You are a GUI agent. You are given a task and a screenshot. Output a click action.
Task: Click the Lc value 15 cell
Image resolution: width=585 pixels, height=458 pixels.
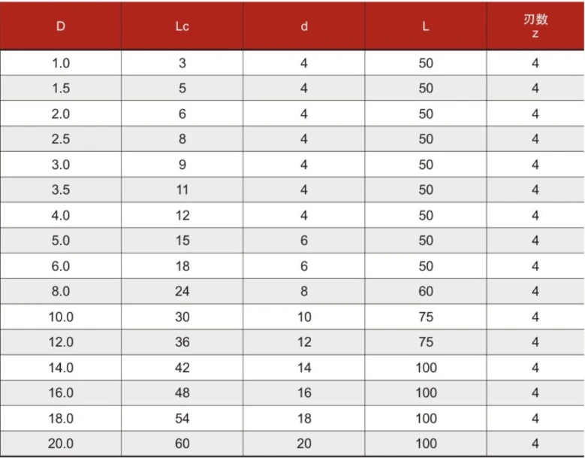(182, 240)
